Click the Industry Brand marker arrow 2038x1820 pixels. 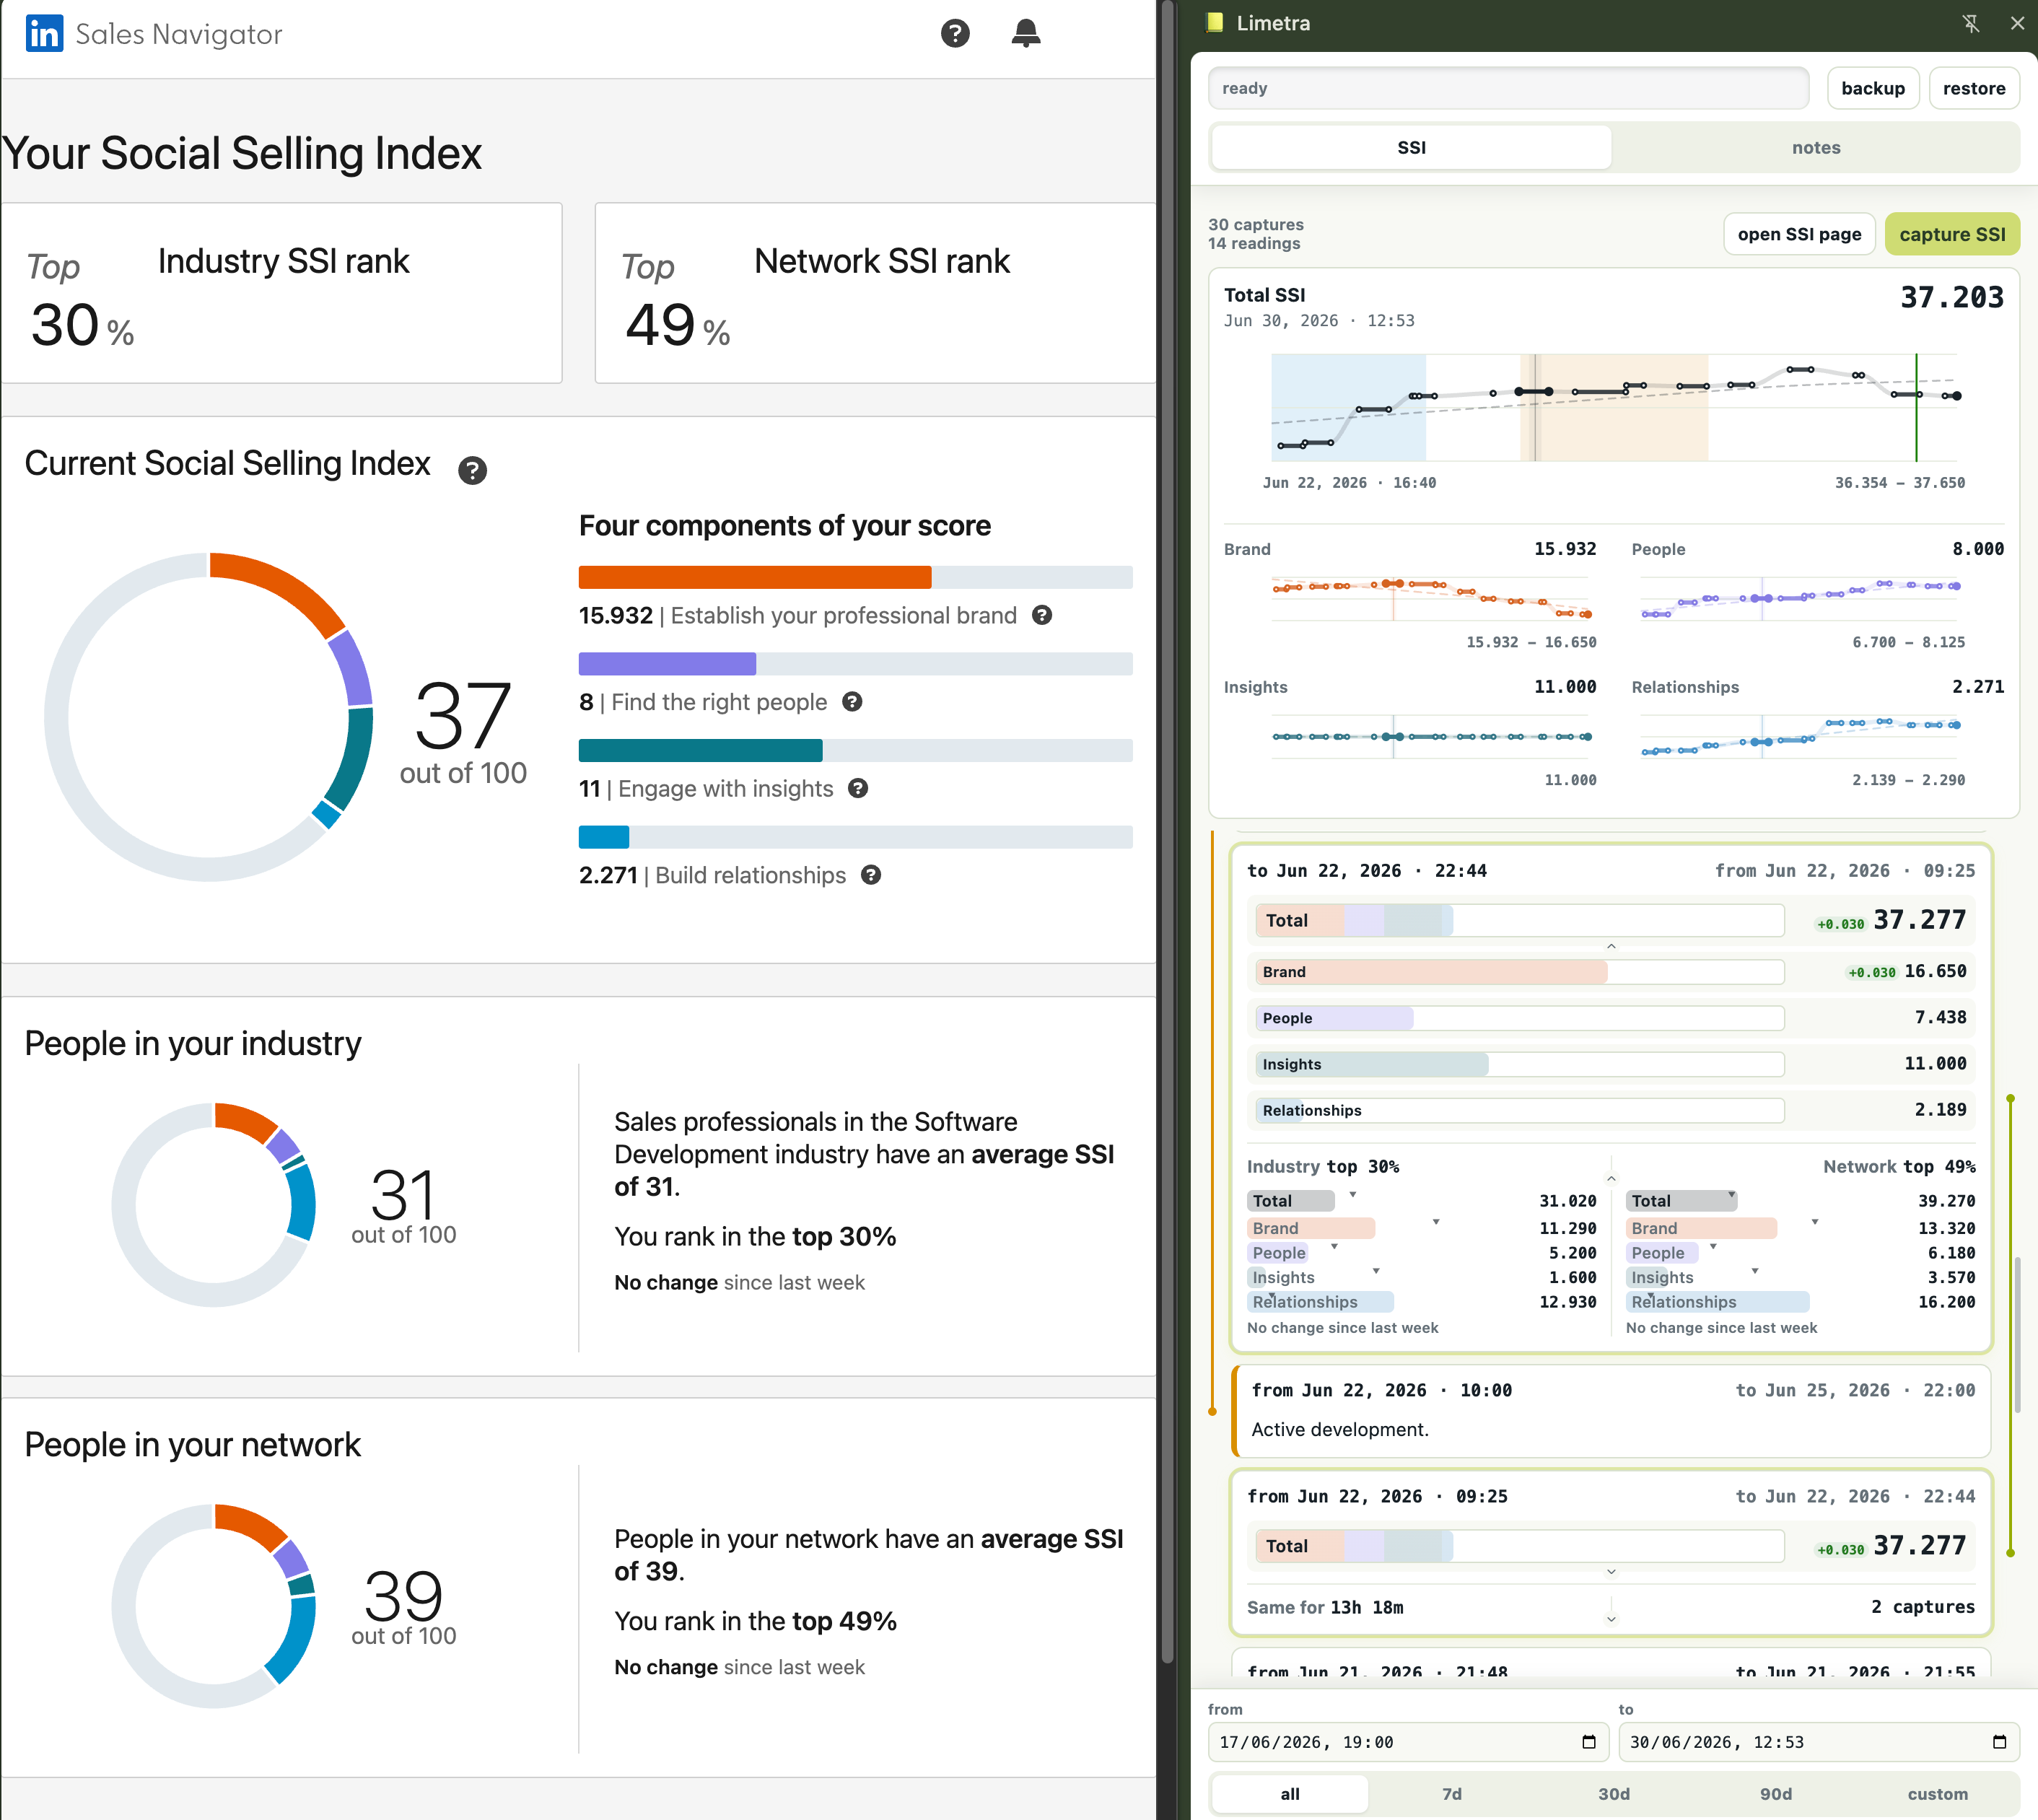[1436, 1222]
